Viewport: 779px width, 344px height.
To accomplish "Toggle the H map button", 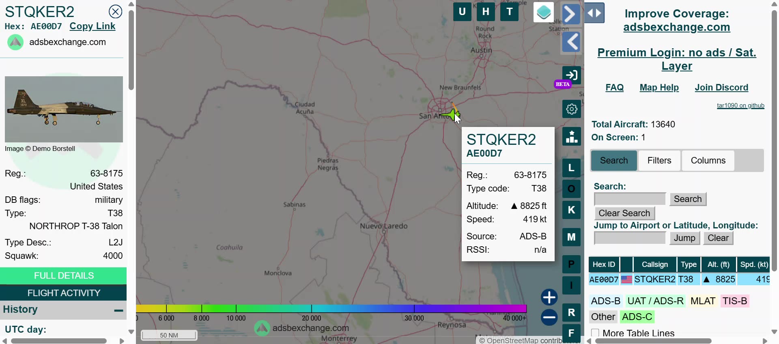I will tap(486, 12).
